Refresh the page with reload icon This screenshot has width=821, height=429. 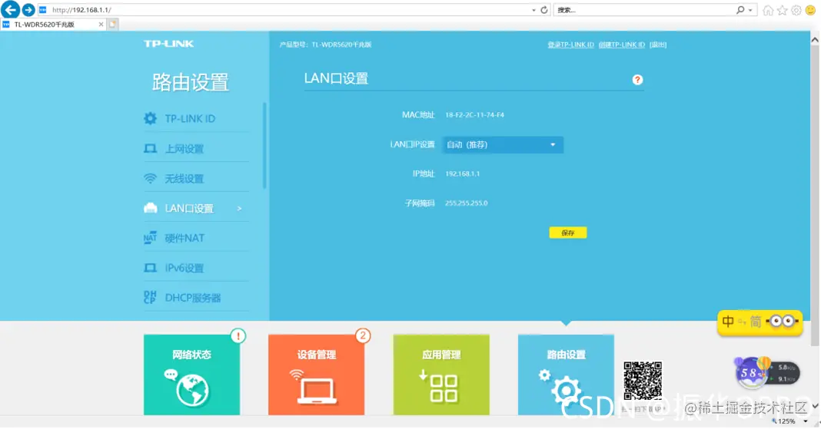544,10
